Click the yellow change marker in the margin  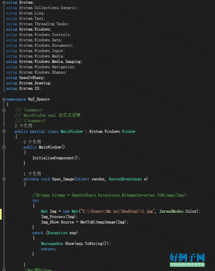click(x=1, y=214)
